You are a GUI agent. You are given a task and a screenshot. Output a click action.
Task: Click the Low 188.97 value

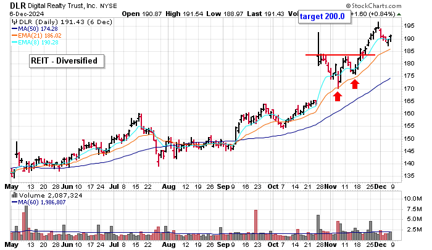pos(225,14)
